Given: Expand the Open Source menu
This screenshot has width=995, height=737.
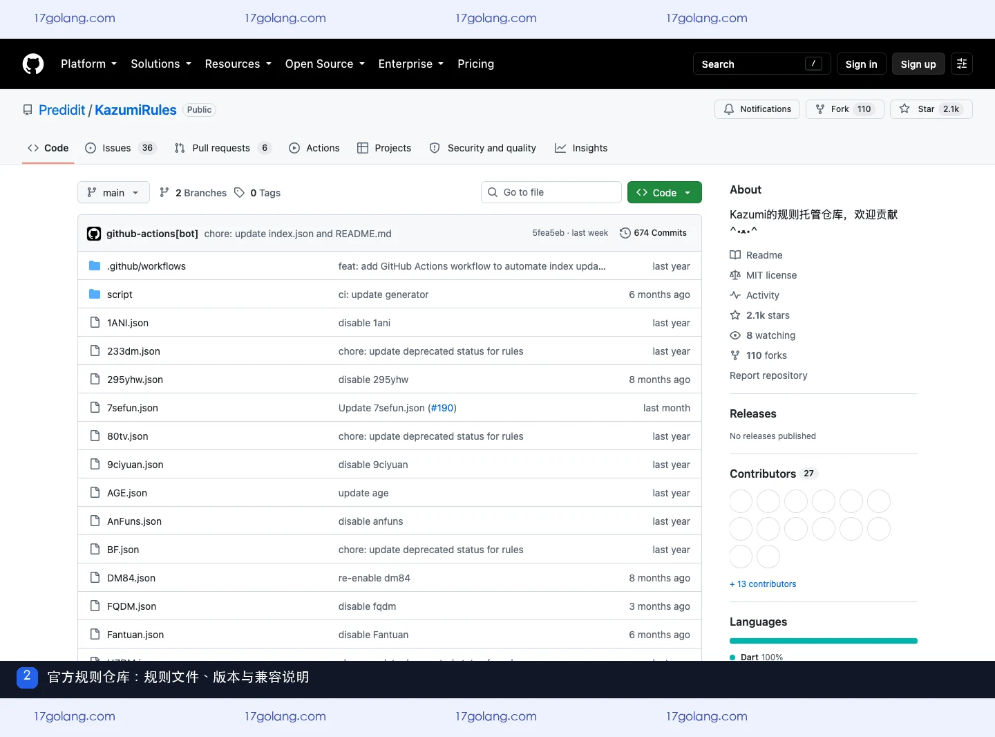Looking at the screenshot, I should [325, 64].
